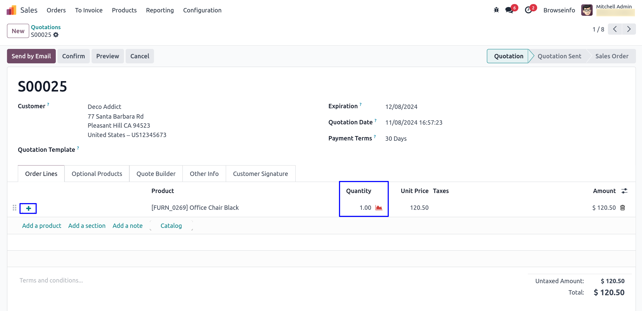Open the conversations chat icon
Screen dimensions: 642x311
click(x=509, y=10)
